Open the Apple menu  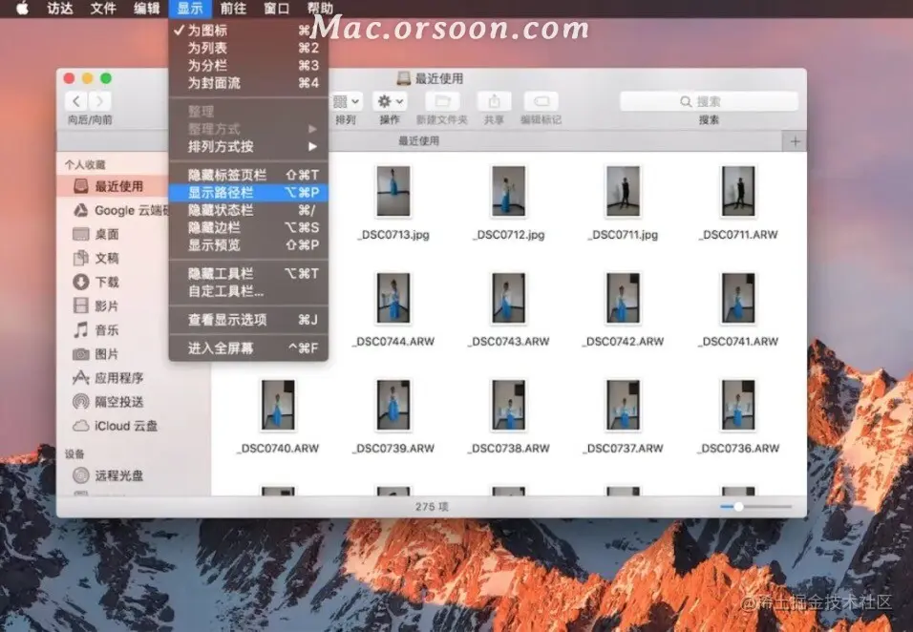point(22,9)
